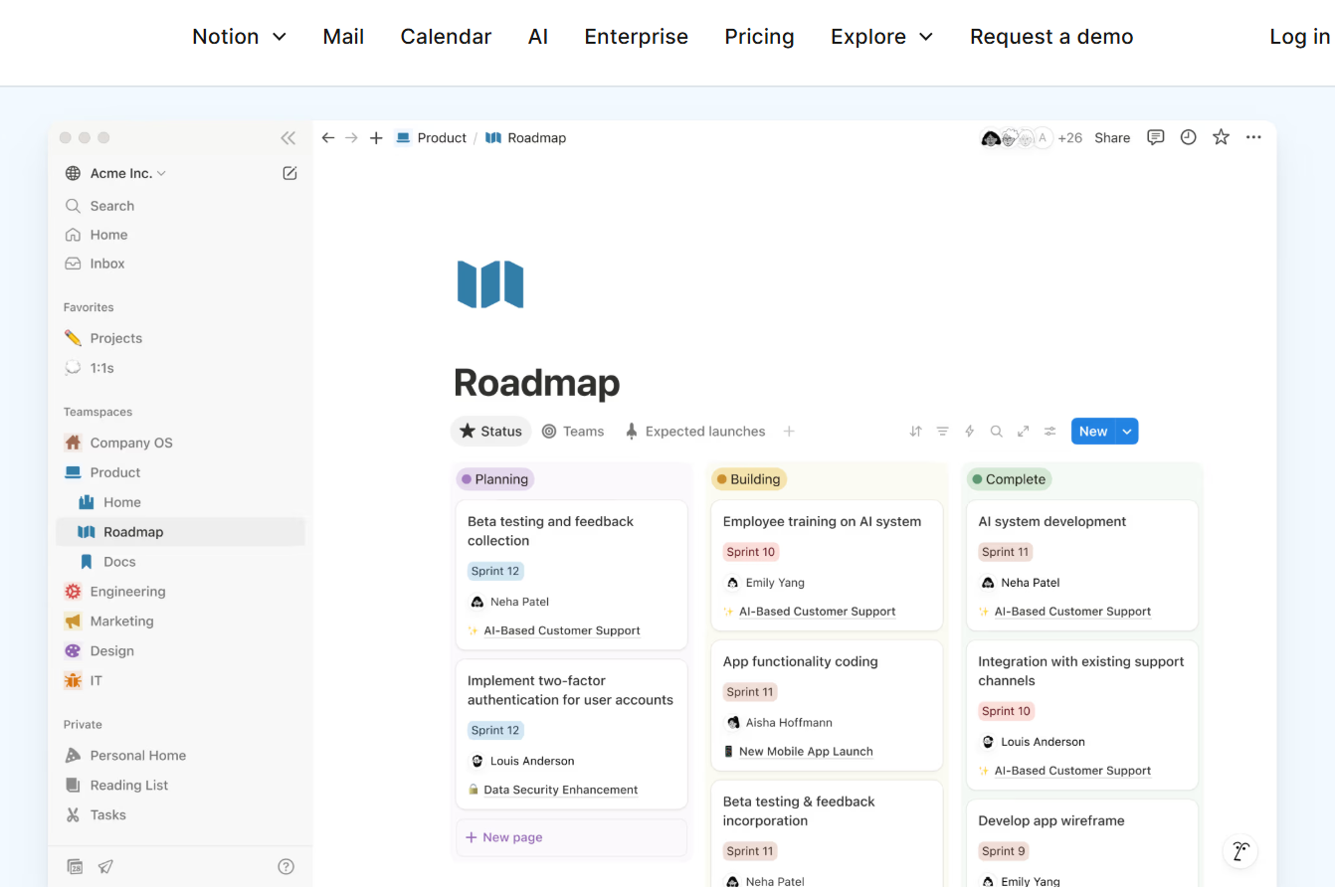Viewport: 1335px width, 892px height.
Task: Click the floating Notion AI face button
Action: tap(1240, 851)
